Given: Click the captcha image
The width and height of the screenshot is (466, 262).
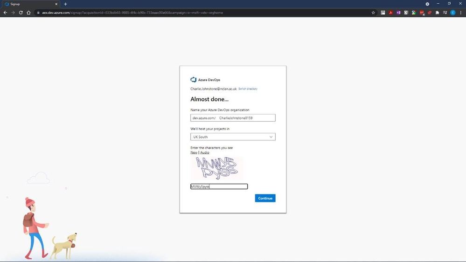Looking at the screenshot, I should [217, 168].
